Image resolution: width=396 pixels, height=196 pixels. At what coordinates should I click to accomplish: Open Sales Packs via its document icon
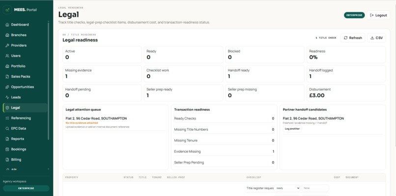pyautogui.click(x=7, y=77)
